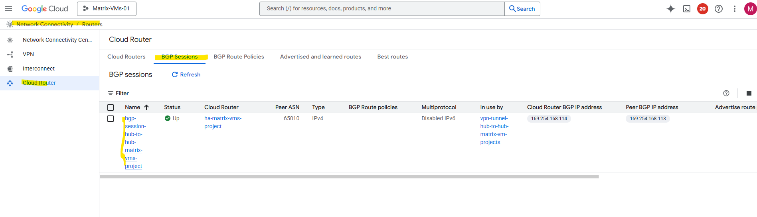Click the user account avatar M

pyautogui.click(x=750, y=9)
